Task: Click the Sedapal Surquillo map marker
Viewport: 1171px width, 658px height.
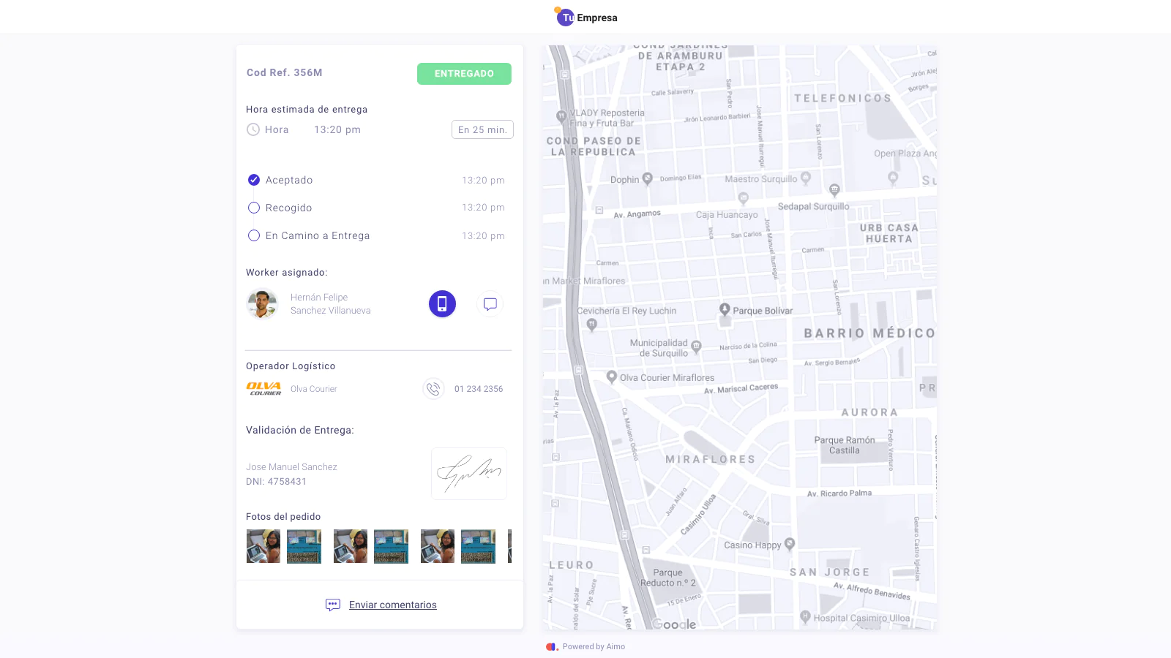Action: 834,190
